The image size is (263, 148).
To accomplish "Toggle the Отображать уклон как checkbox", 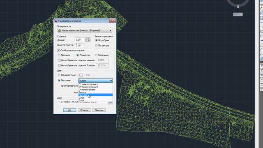I will (x=59, y=50).
